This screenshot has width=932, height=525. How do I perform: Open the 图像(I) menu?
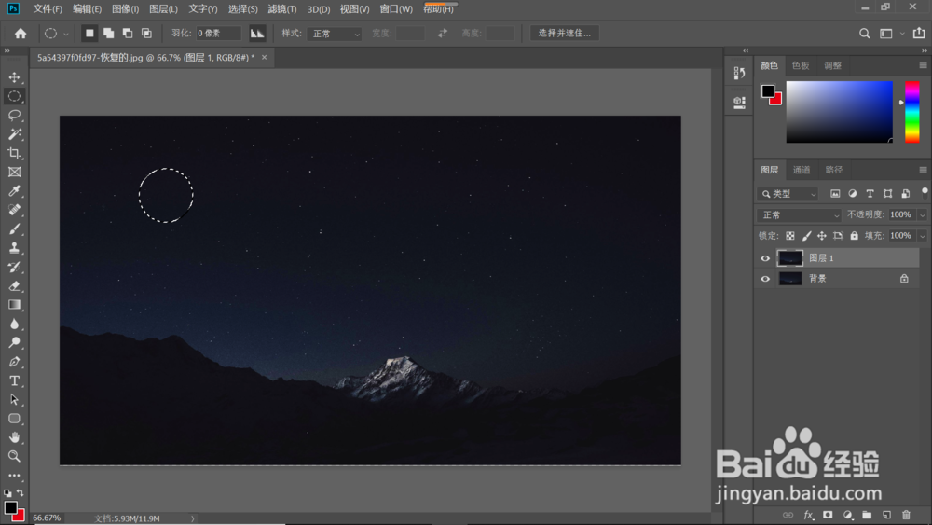pyautogui.click(x=126, y=9)
